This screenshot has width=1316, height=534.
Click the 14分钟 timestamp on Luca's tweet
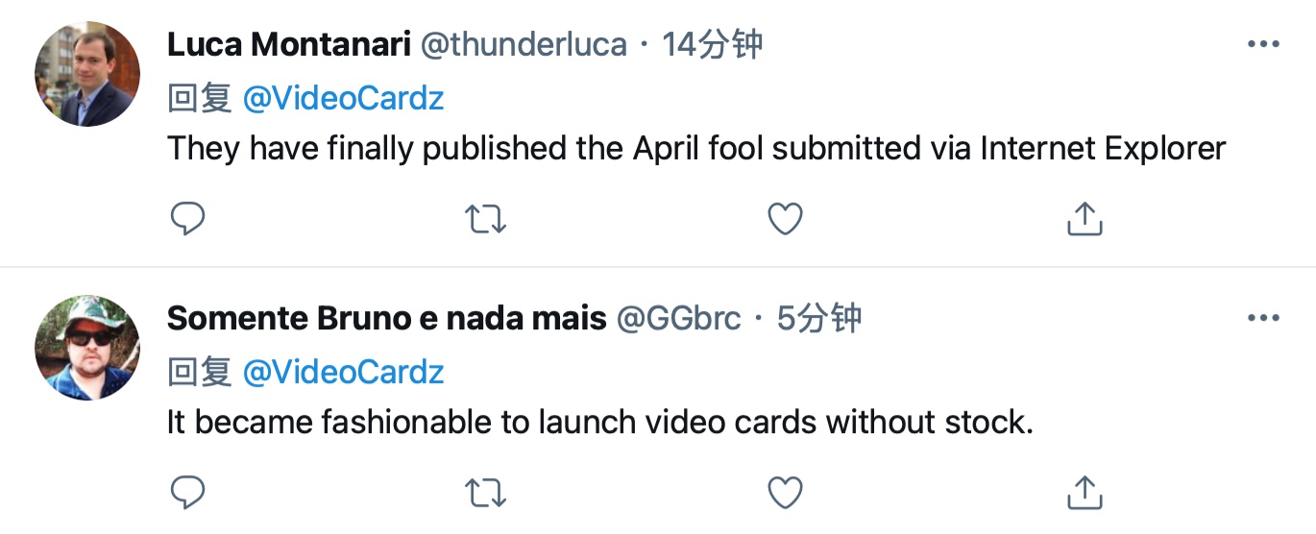tap(712, 44)
